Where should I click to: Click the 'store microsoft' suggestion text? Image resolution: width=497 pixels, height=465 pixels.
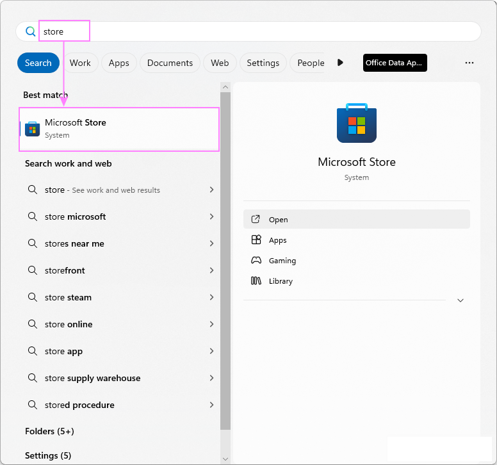pyautogui.click(x=75, y=216)
